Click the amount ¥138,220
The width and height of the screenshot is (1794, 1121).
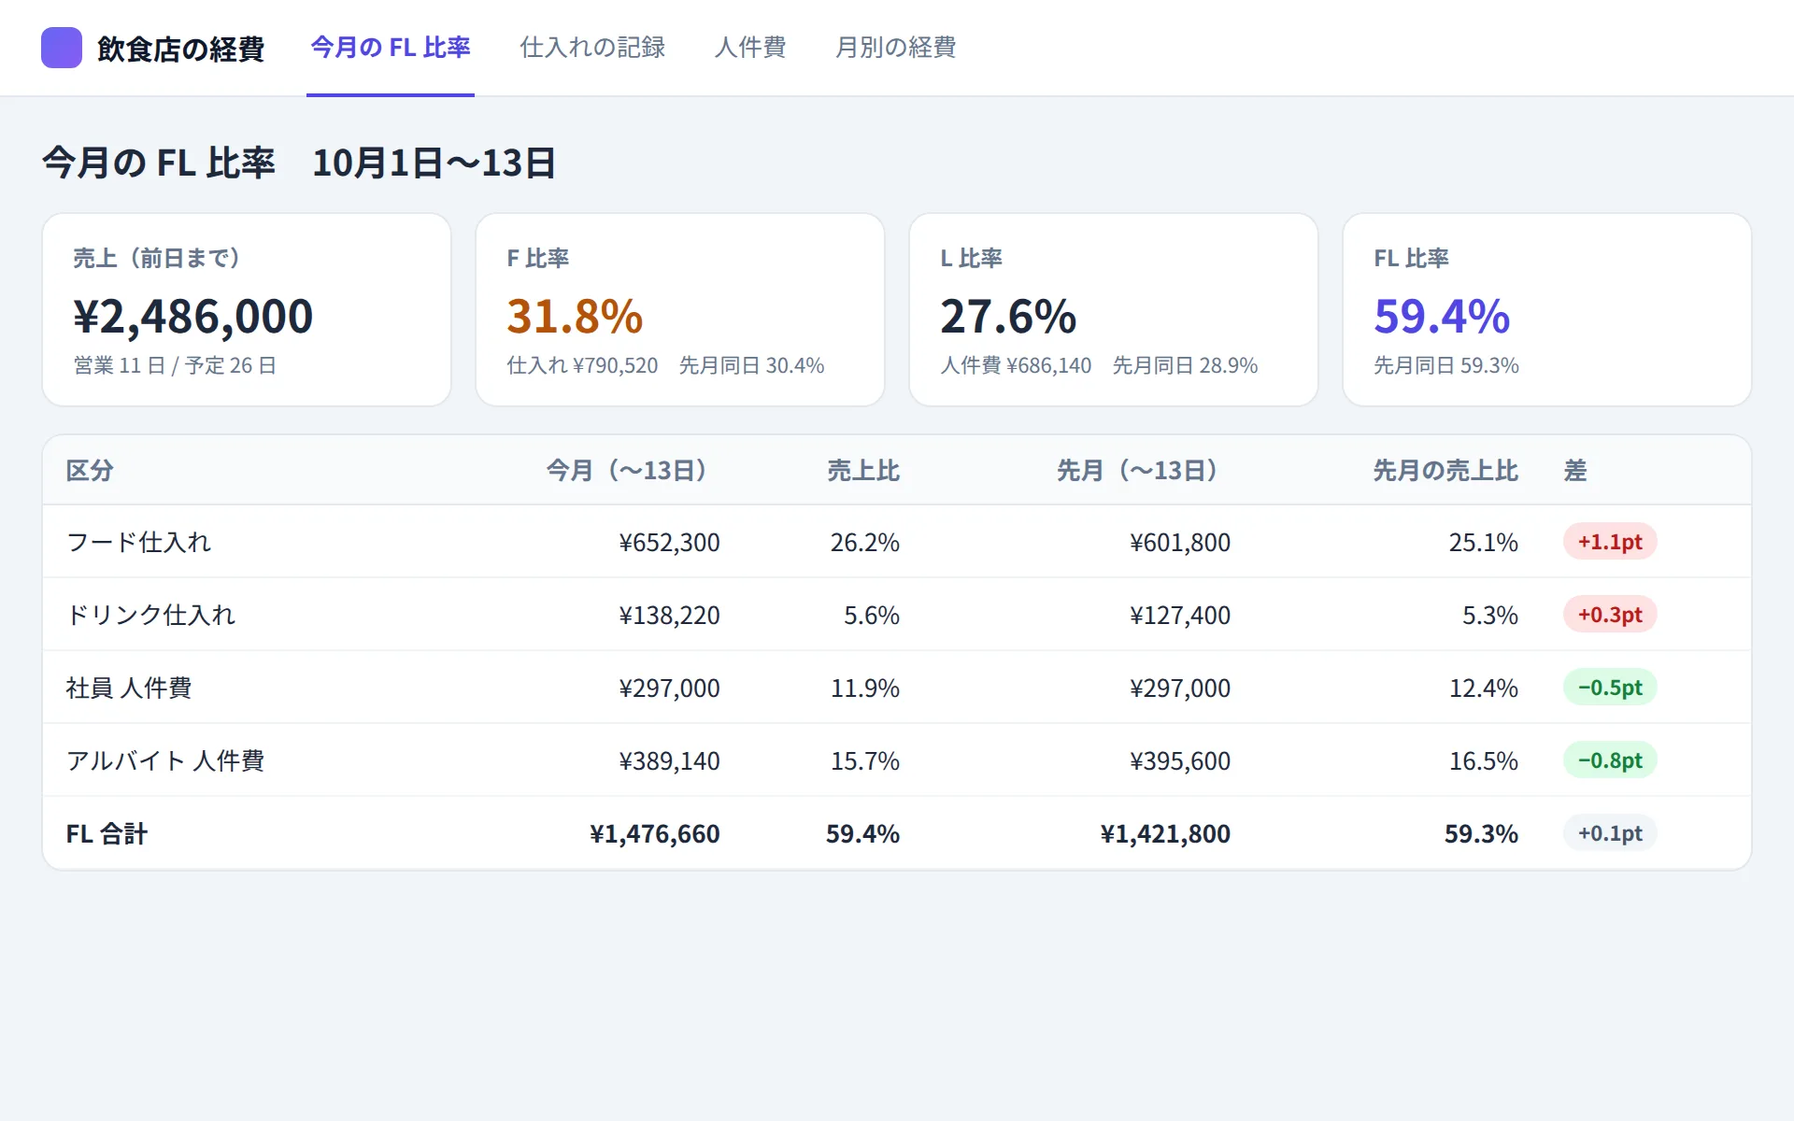669,615
